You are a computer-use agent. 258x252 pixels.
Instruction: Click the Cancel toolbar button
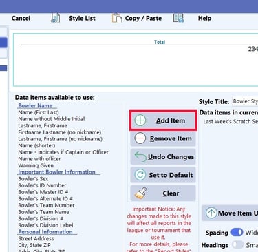[x=21, y=18]
